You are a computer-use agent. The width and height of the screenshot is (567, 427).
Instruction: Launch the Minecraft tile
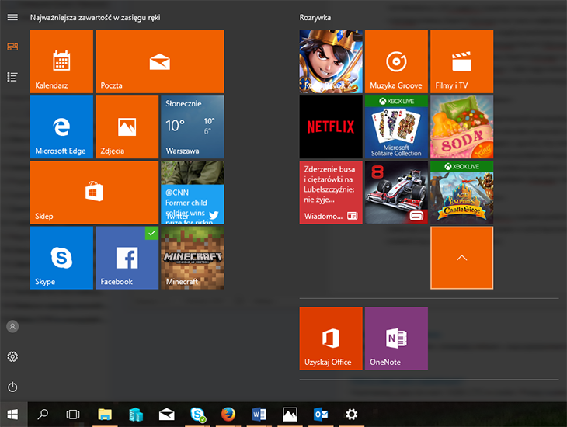coord(193,258)
